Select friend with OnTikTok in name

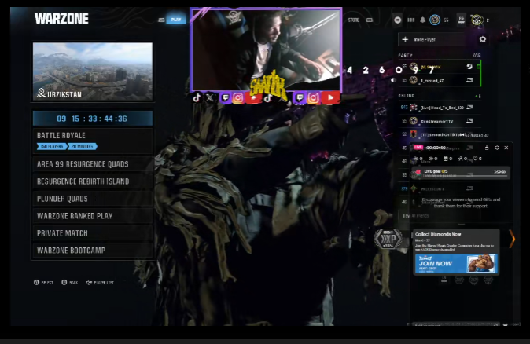(440, 134)
